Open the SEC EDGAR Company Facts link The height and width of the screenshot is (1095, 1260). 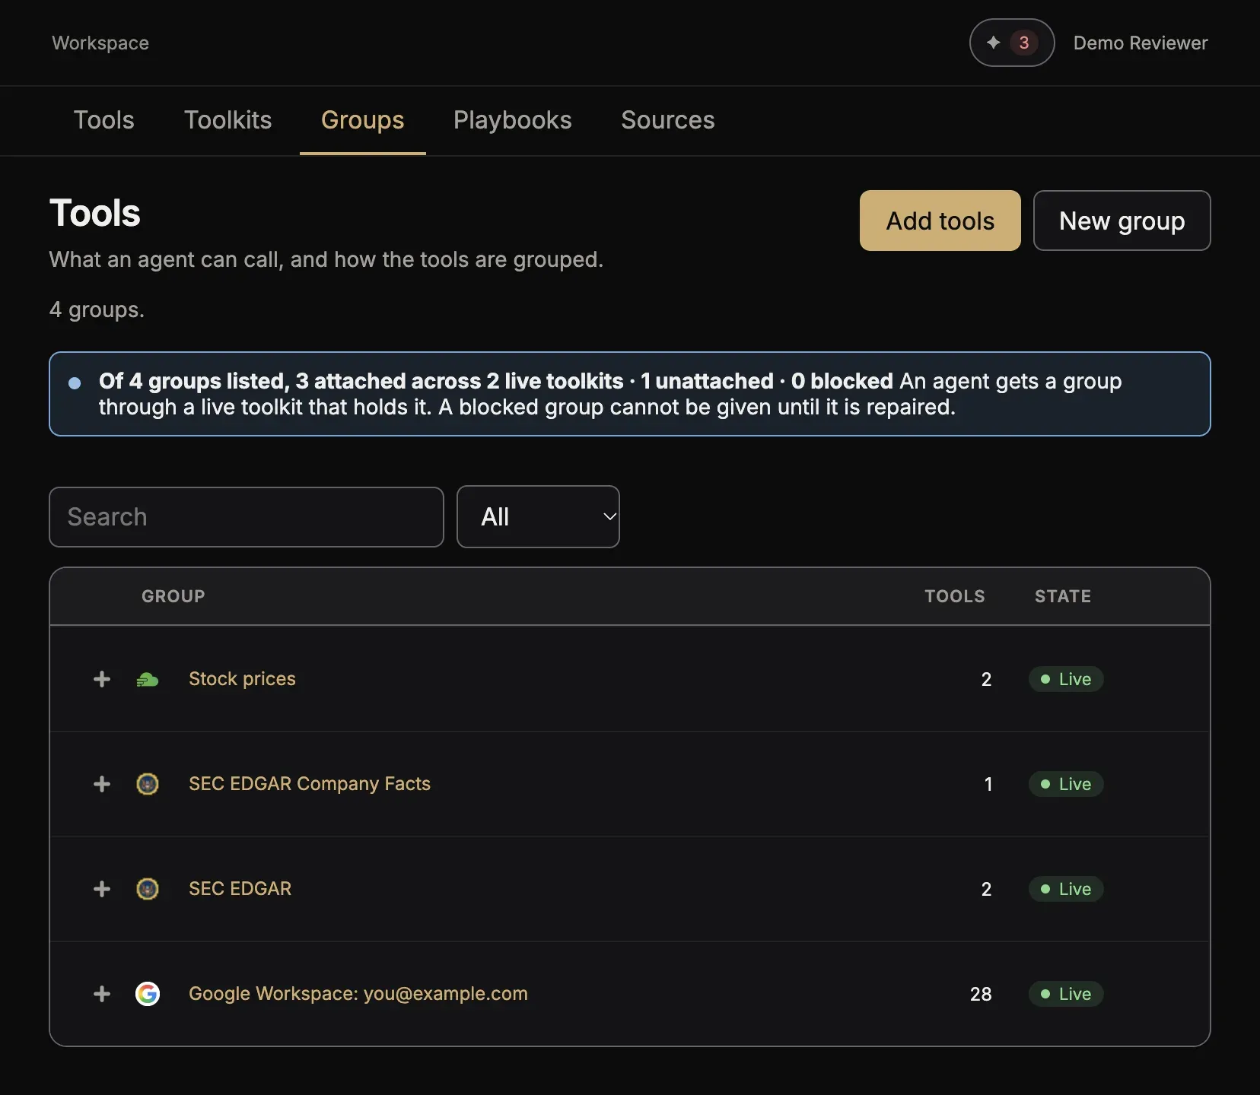[310, 784]
